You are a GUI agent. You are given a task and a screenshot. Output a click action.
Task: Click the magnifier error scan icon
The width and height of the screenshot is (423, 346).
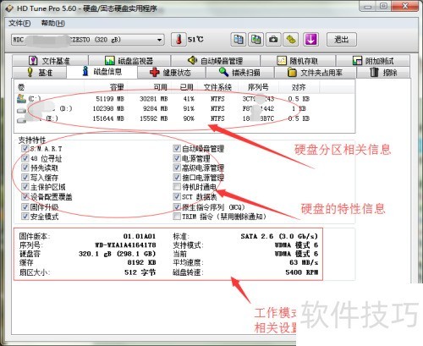(x=223, y=72)
